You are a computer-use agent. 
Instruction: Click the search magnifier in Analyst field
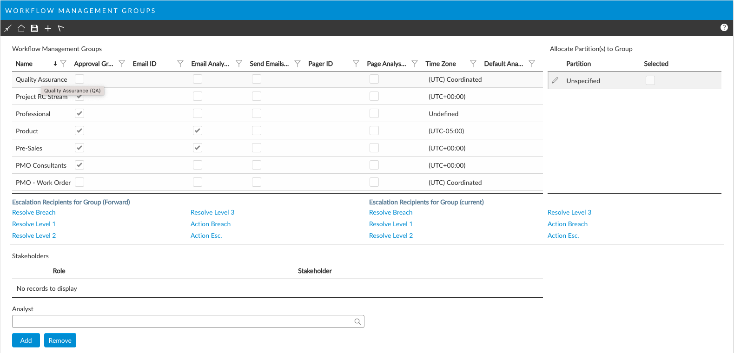coord(357,321)
